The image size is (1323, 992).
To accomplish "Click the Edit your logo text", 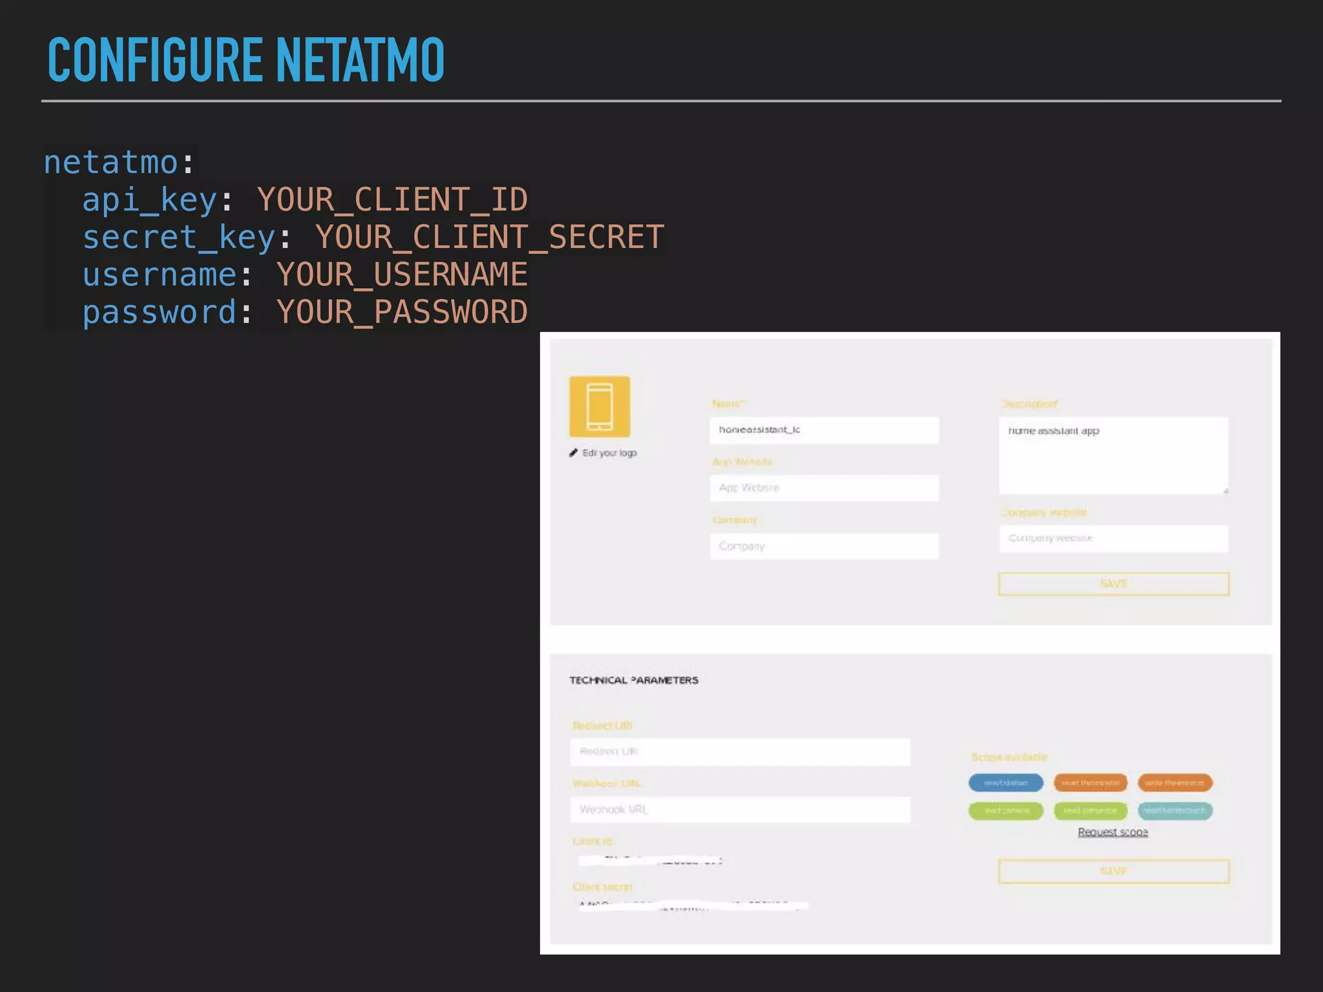I will pyautogui.click(x=609, y=453).
